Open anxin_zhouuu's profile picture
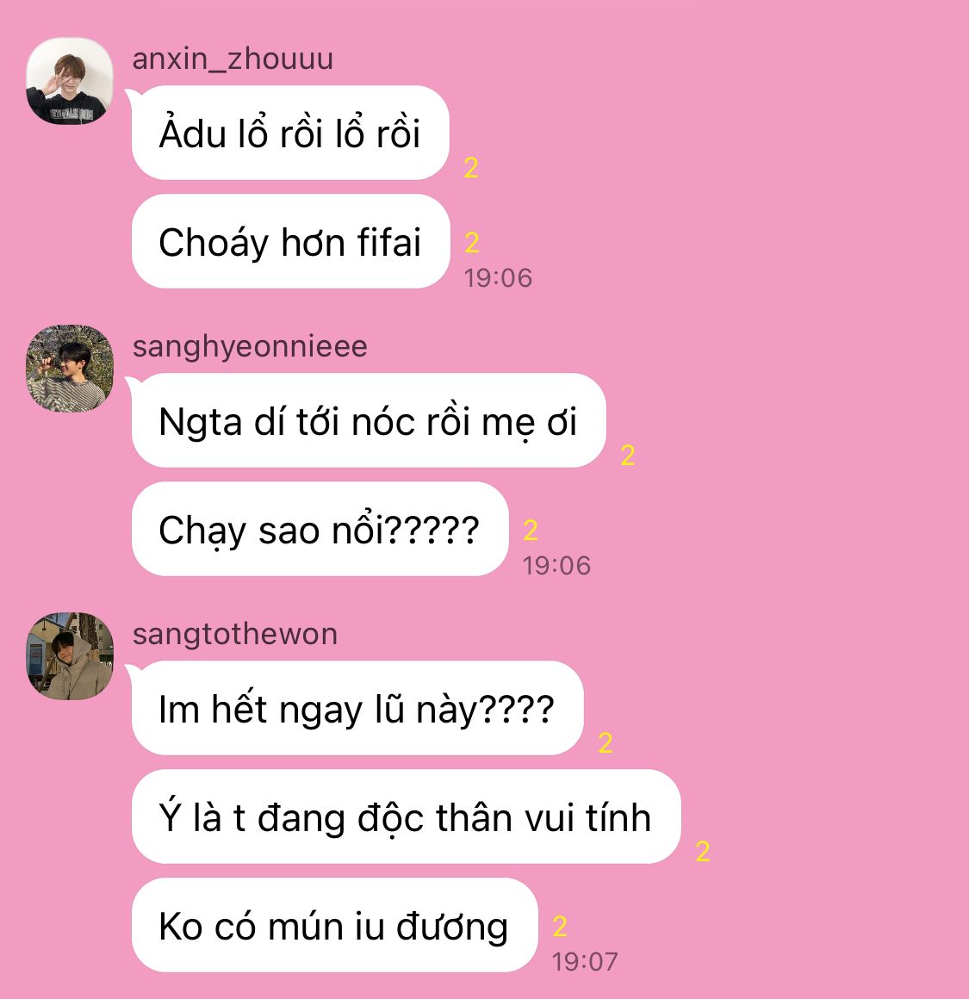Screen dimensions: 969x999 (x=70, y=81)
